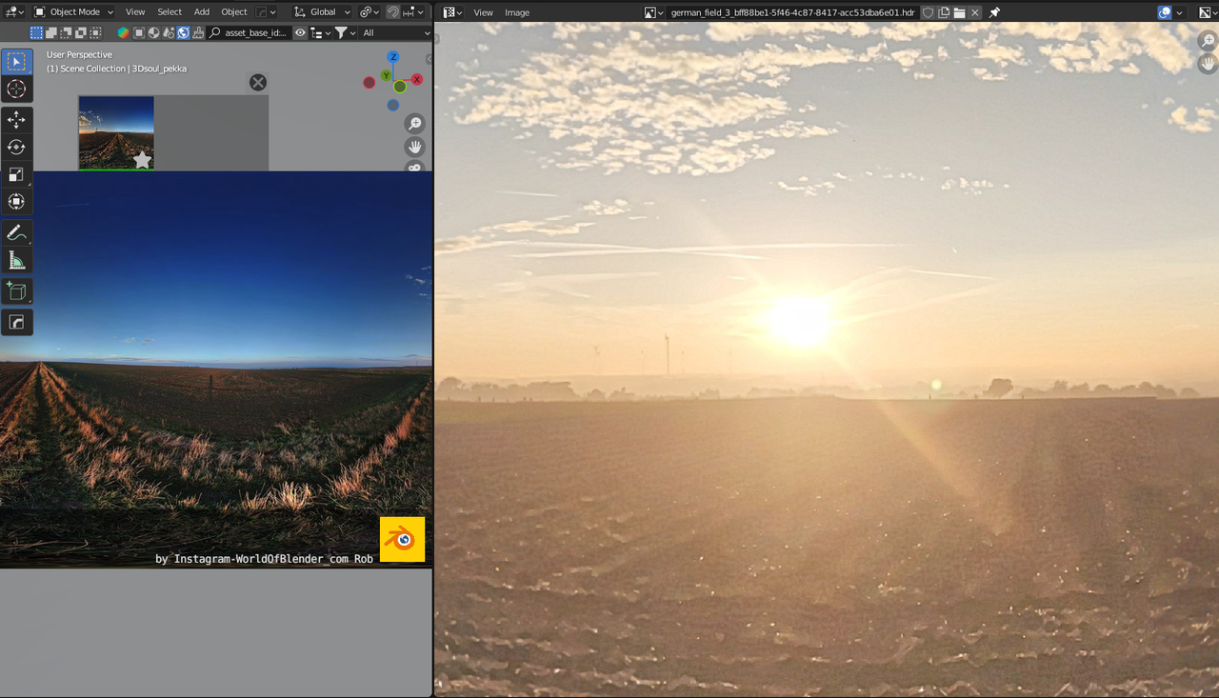Click the image editor pan hand icon

1208,64
